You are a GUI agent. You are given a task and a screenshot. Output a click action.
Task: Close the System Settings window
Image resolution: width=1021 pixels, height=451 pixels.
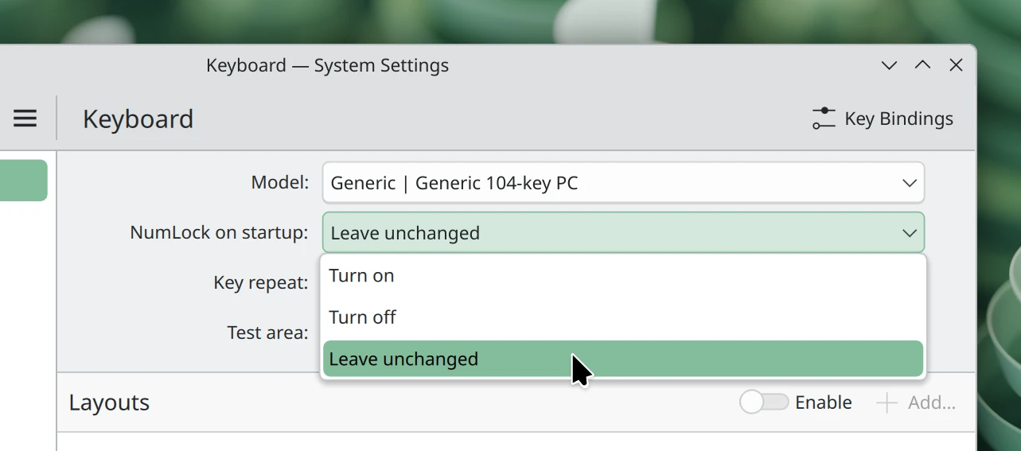pos(956,65)
